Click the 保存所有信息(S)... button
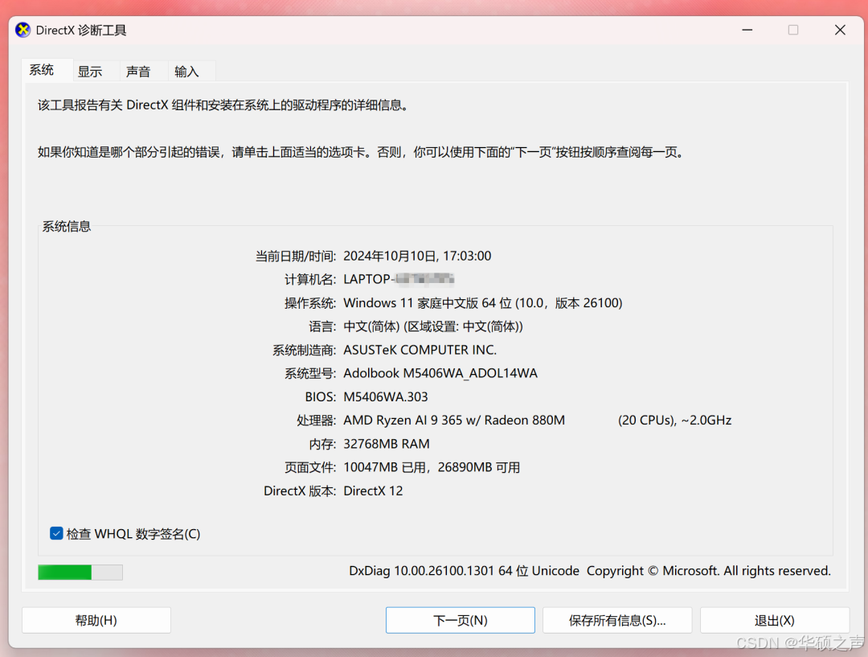Viewport: 868px width, 657px height. (x=617, y=620)
